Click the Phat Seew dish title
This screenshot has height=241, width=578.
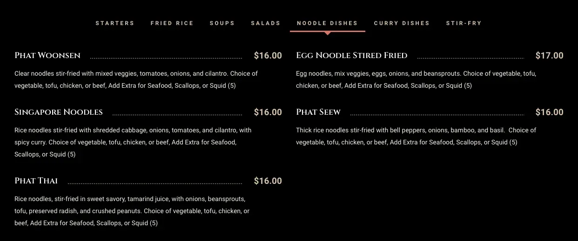tap(318, 112)
